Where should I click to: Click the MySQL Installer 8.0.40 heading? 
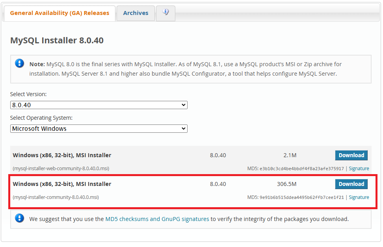click(x=57, y=41)
